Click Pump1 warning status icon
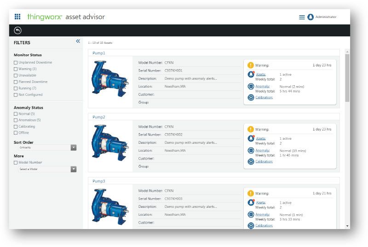This screenshot has height=247, width=368. point(251,65)
